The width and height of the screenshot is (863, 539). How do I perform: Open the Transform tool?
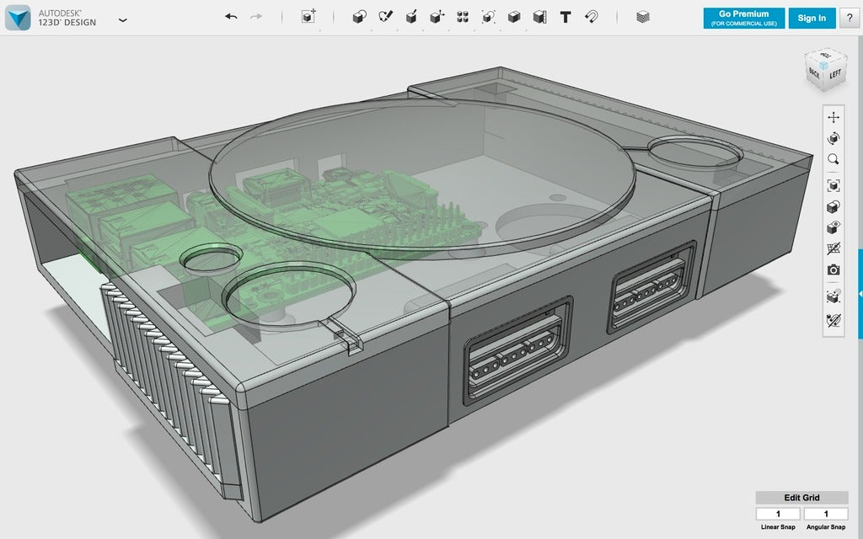click(x=308, y=17)
